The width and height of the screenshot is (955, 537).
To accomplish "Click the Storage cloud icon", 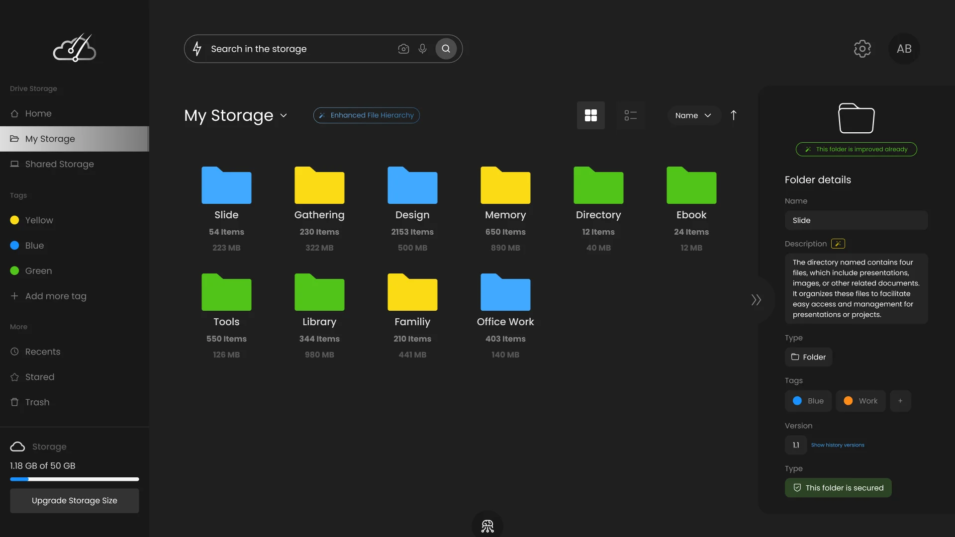I will 17,447.
